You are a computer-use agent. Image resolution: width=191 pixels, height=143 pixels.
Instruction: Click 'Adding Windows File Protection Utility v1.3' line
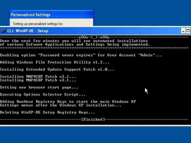pos(55,62)
